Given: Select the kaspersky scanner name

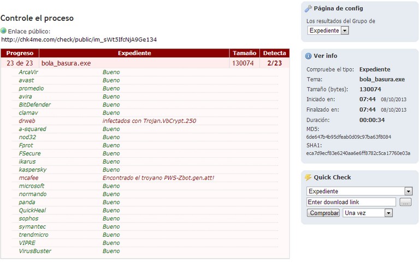Looking at the screenshot, I should 32,170.
